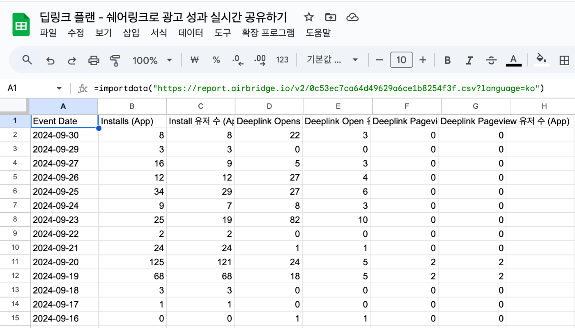Open the 데이터 menu
Viewport: 575px width, 328px height.
191,33
